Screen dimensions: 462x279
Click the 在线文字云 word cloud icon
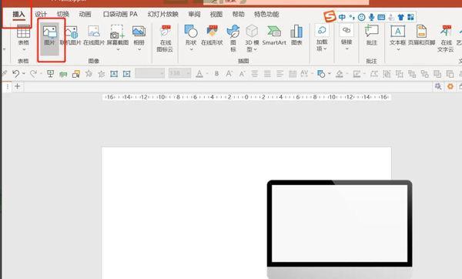446,32
